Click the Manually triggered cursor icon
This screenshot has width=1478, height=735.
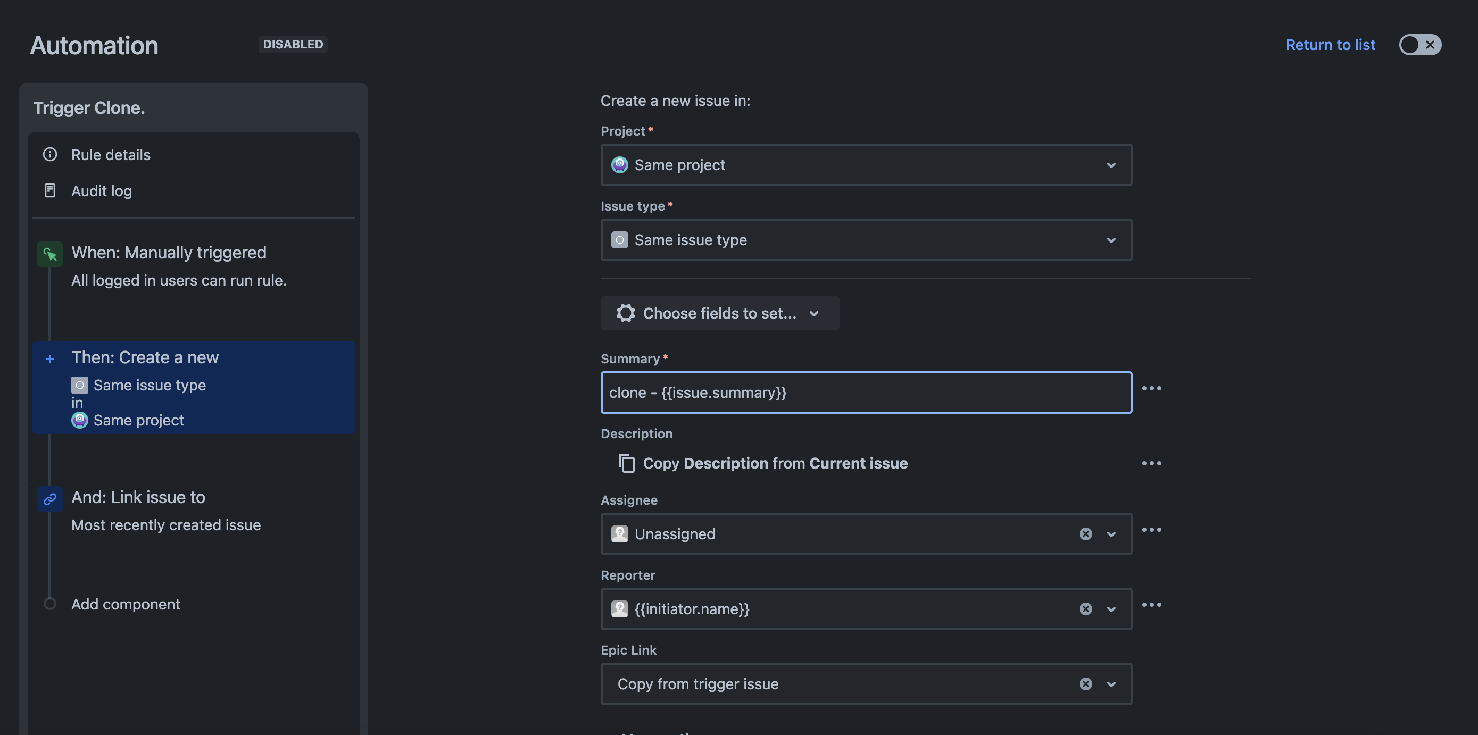point(50,253)
